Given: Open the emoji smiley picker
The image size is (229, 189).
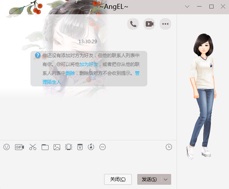Looking at the screenshot, I should [7, 147].
